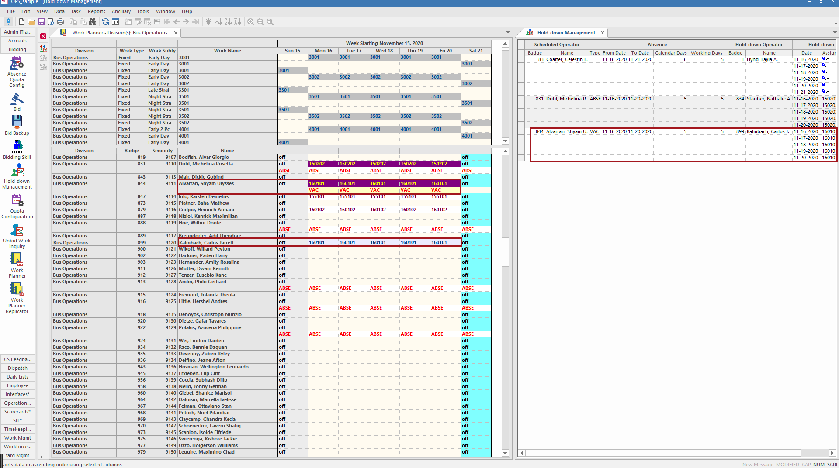839x468 pixels.
Task: Expand the Work Planner tab dropdown arrow
Action: [x=507, y=32]
